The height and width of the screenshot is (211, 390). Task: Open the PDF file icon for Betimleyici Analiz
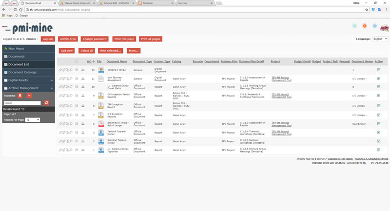pos(100,124)
